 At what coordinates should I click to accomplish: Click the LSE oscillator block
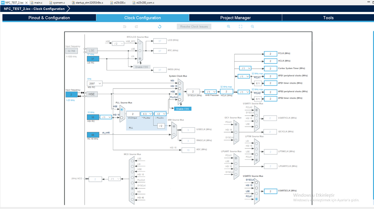(x=92, y=51)
